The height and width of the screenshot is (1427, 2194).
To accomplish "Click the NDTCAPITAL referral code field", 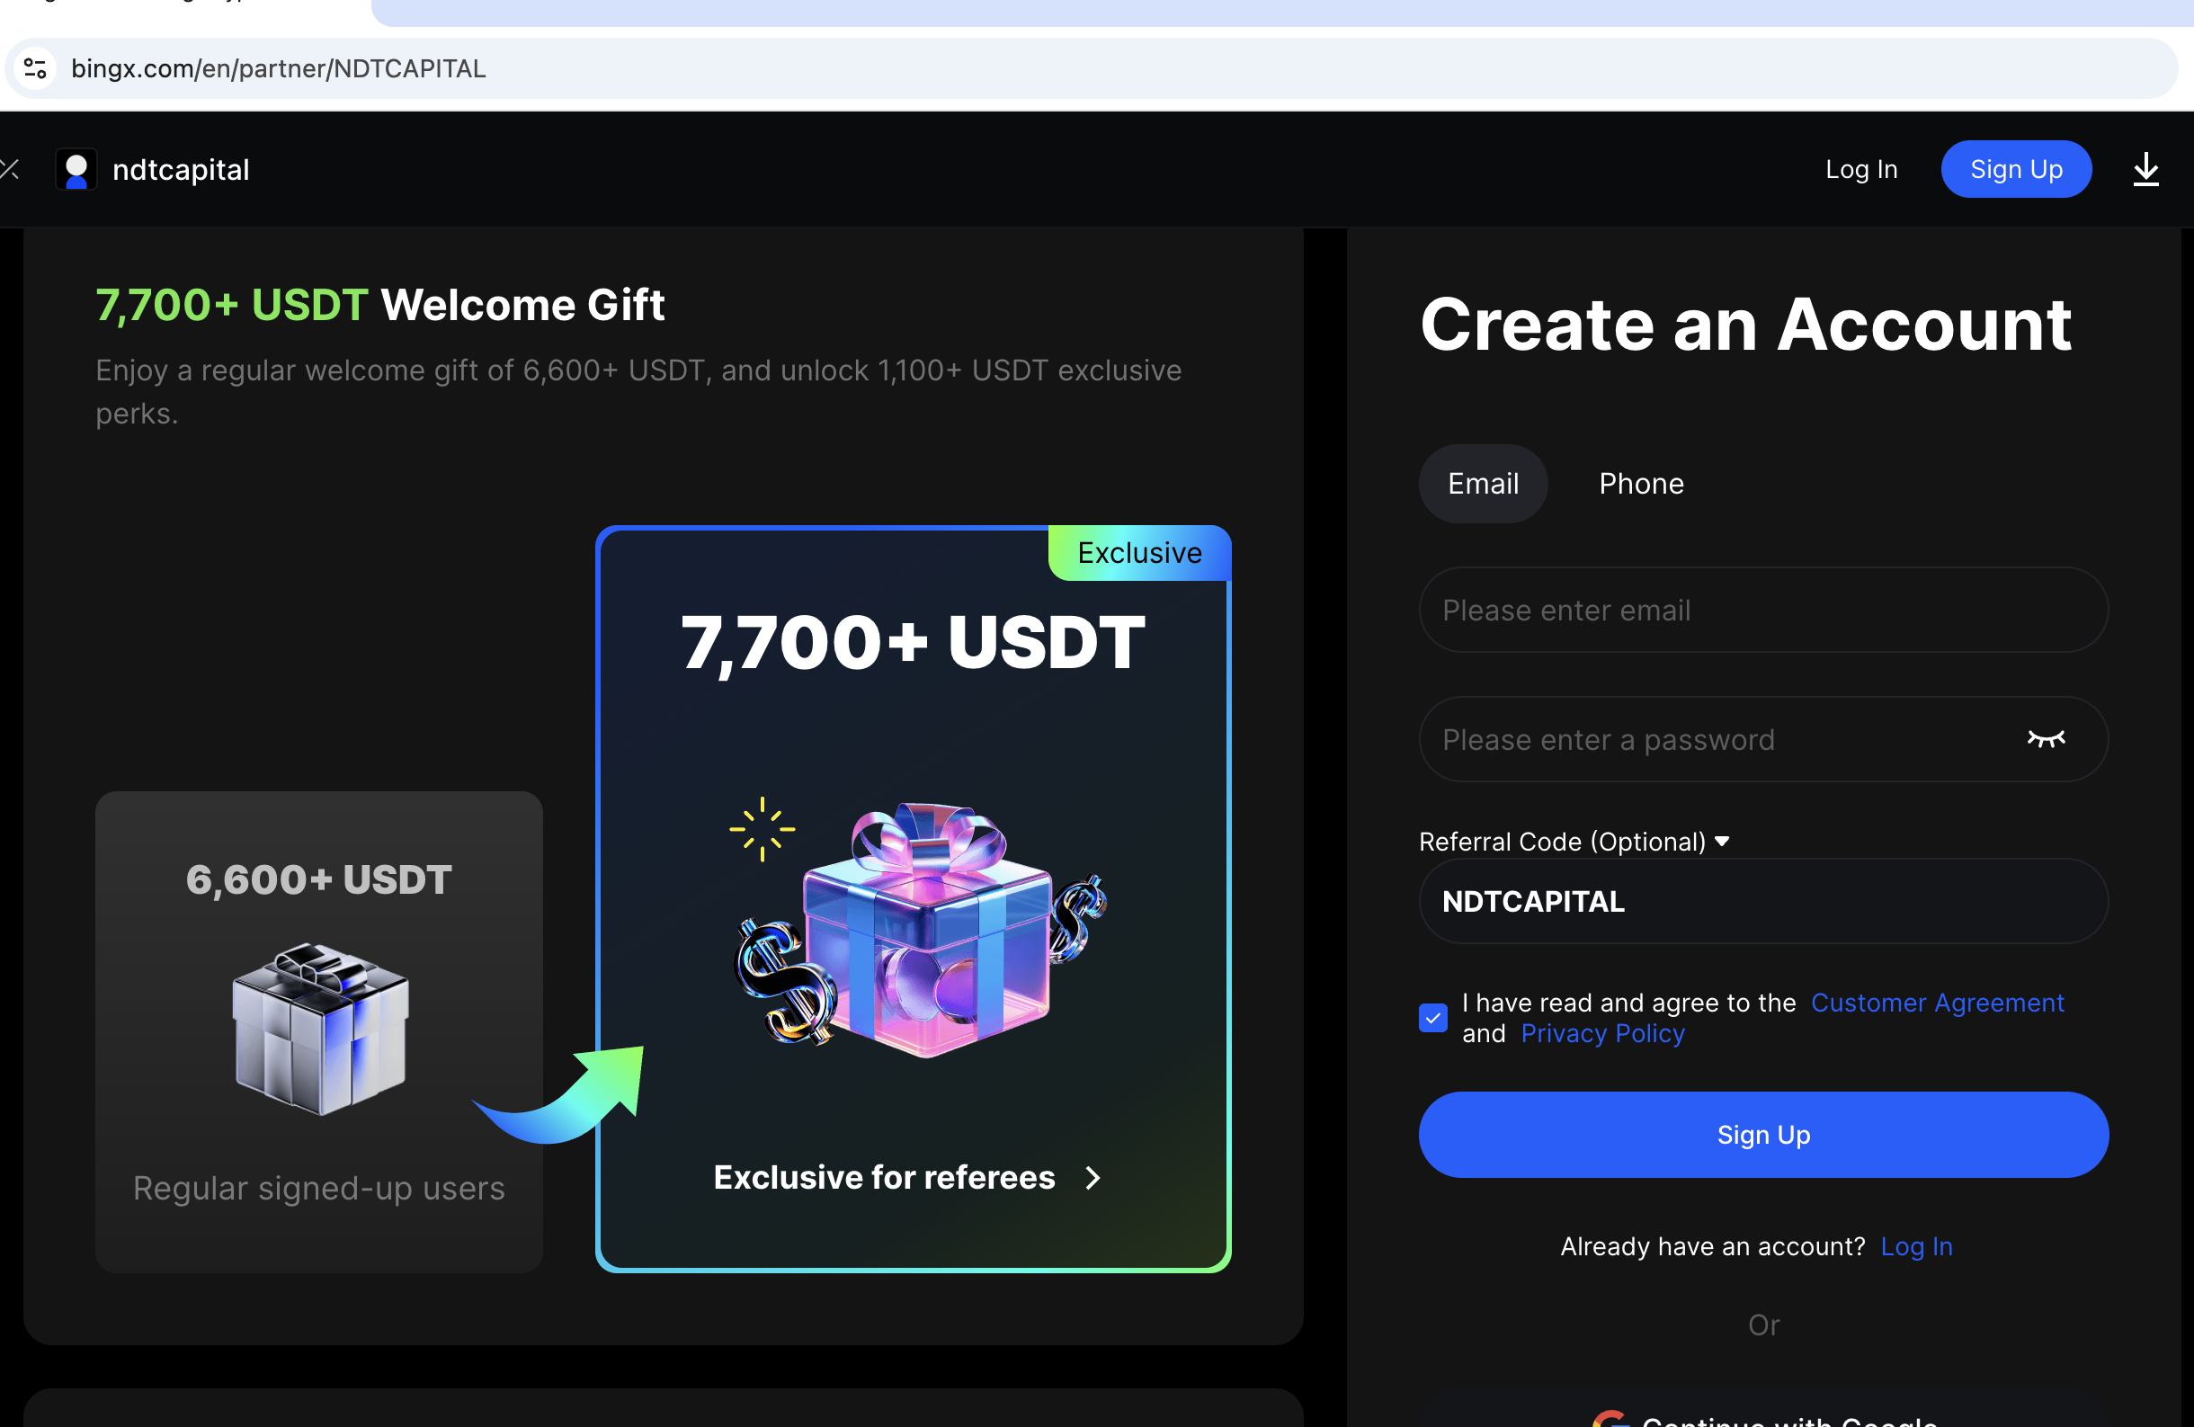I will pyautogui.click(x=1762, y=902).
